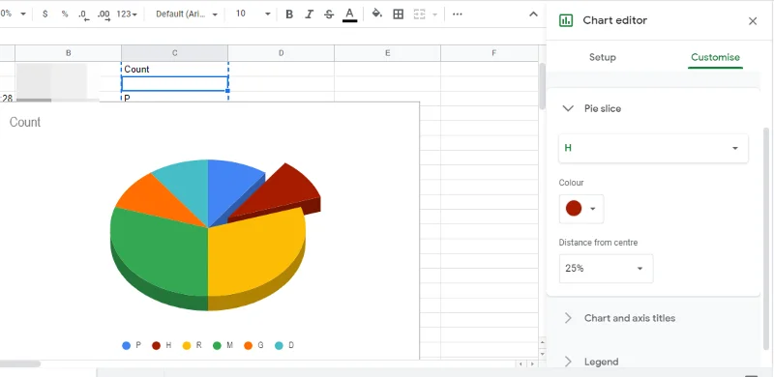The image size is (774, 377).
Task: Click the P legend entry
Action: [132, 345]
